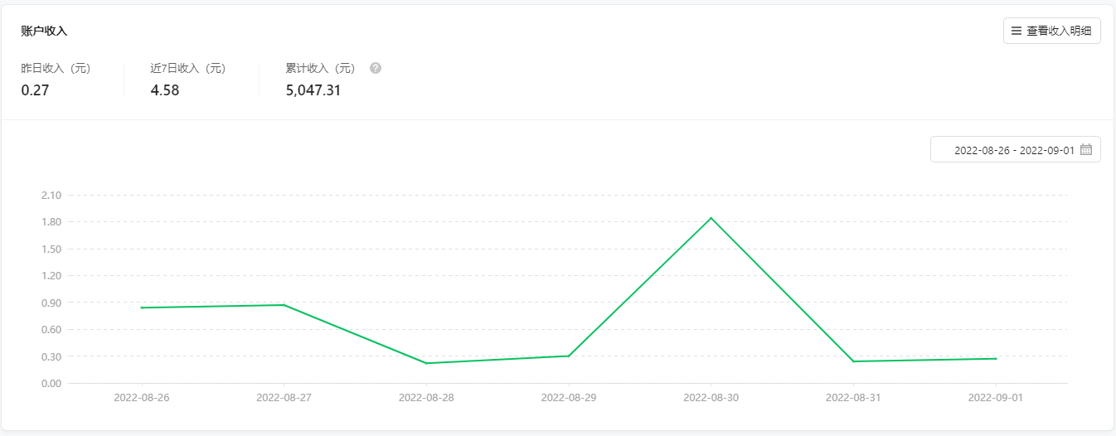This screenshot has height=436, width=1116.
Task: Open the 2022-08-26 - 2022-09-01 date range field
Action: coord(1013,150)
